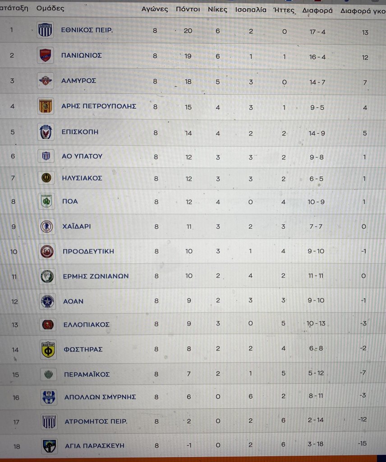Open the ΠΕΡΑΜΑΪΚΟΣ team name link
Viewport: 386px width, 462px height.
pos(87,374)
